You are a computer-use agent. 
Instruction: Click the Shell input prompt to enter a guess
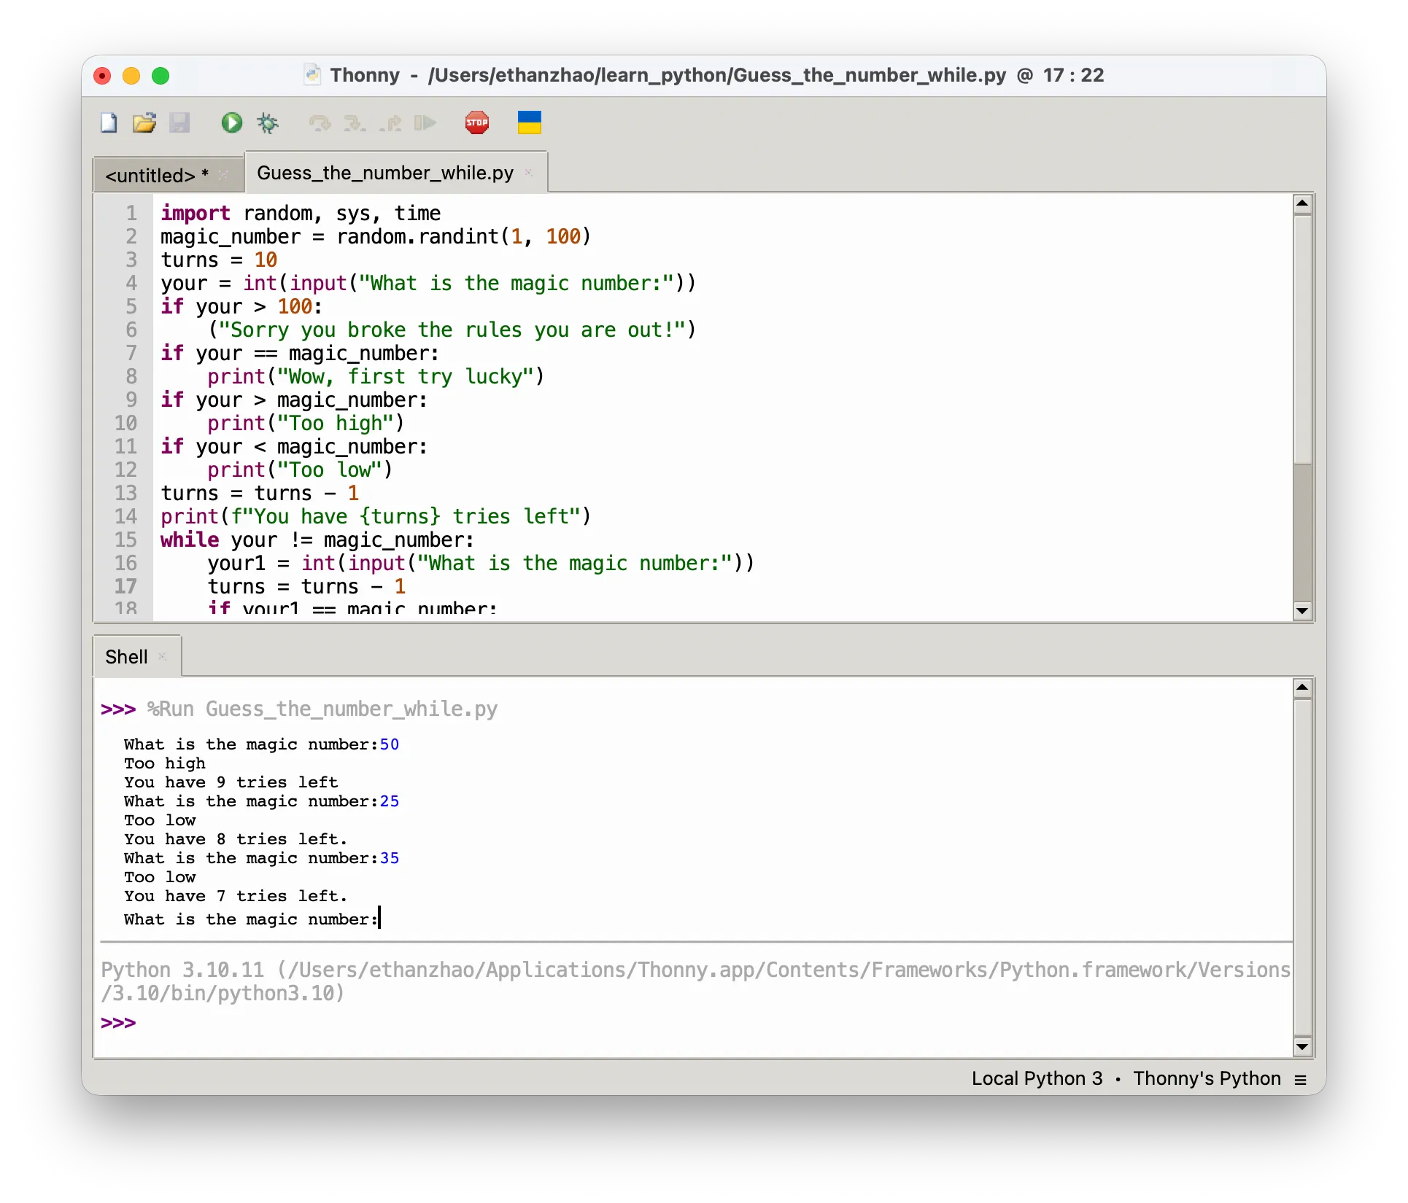coord(381,919)
